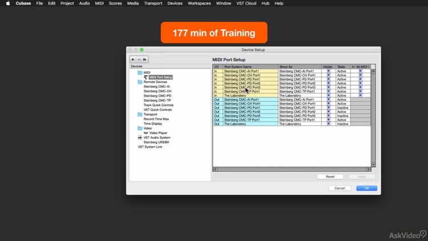Click the Show As column header
The image size is (428, 241).
pos(300,67)
